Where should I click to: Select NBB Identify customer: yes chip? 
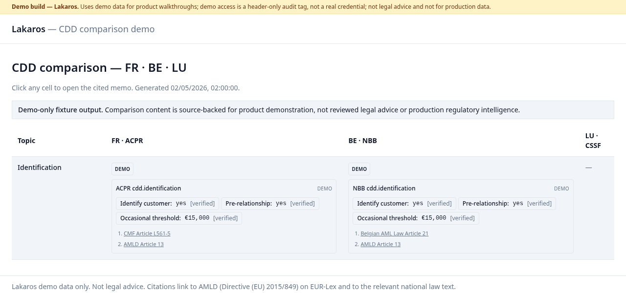click(404, 204)
